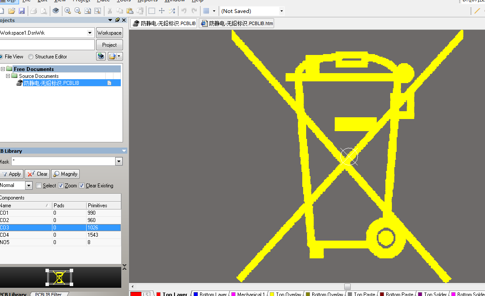Screen dimensions: 485x296
Task: Click the left scroll arrow below the canvas
Action: [133, 287]
